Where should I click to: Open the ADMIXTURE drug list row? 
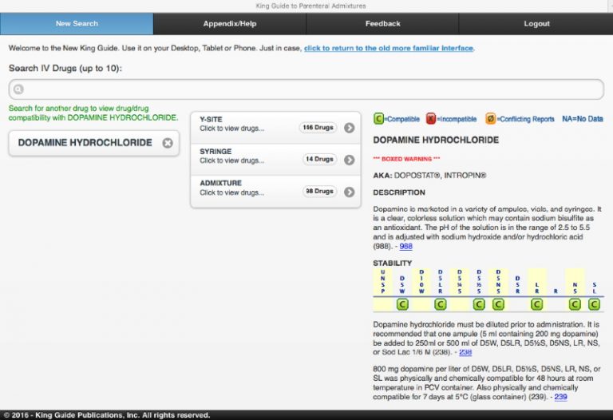(275, 192)
